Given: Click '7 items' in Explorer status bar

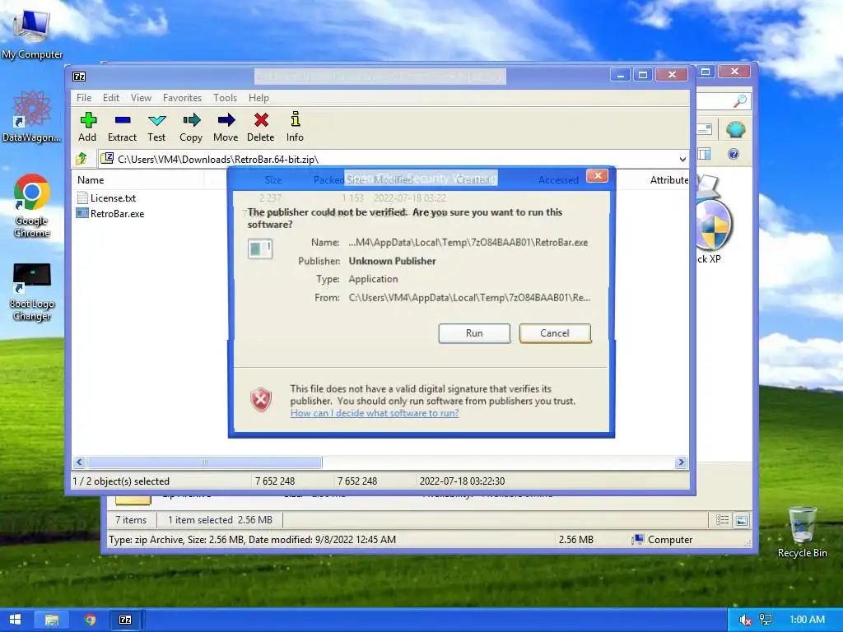Looking at the screenshot, I should 131,520.
